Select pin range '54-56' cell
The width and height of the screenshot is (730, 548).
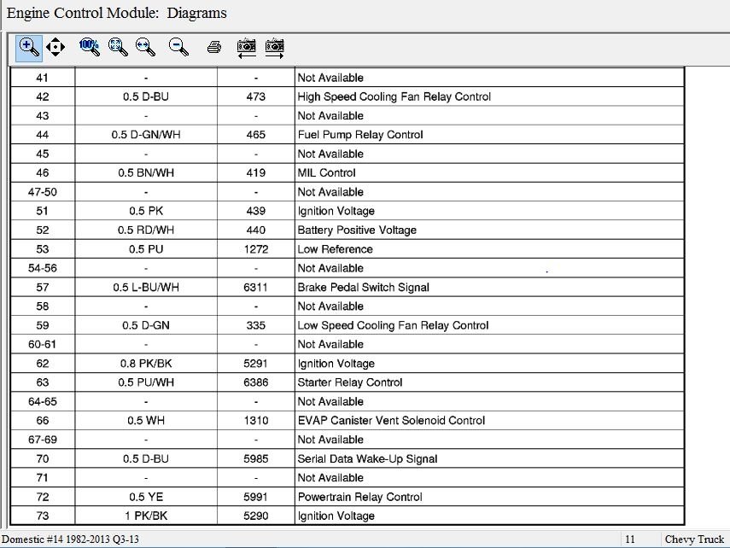(x=43, y=268)
